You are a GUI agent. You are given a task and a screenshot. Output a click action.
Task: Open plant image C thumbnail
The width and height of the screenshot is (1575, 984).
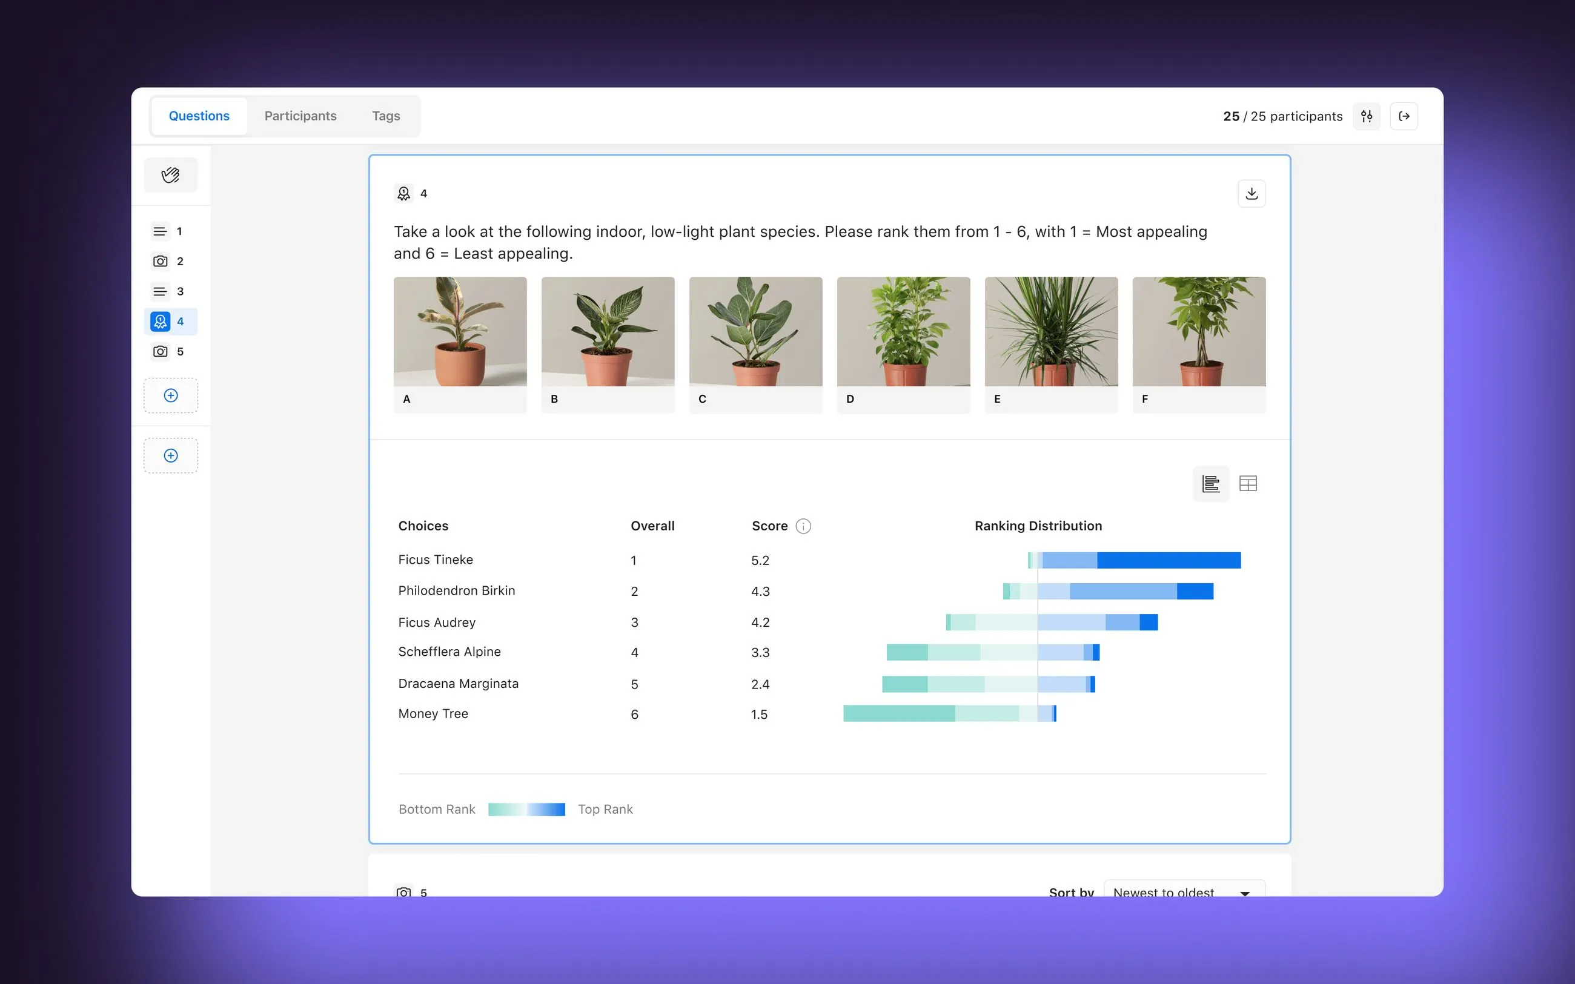[x=755, y=345]
